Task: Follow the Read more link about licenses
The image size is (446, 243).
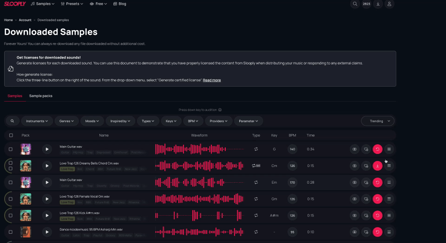Action: [x=212, y=80]
